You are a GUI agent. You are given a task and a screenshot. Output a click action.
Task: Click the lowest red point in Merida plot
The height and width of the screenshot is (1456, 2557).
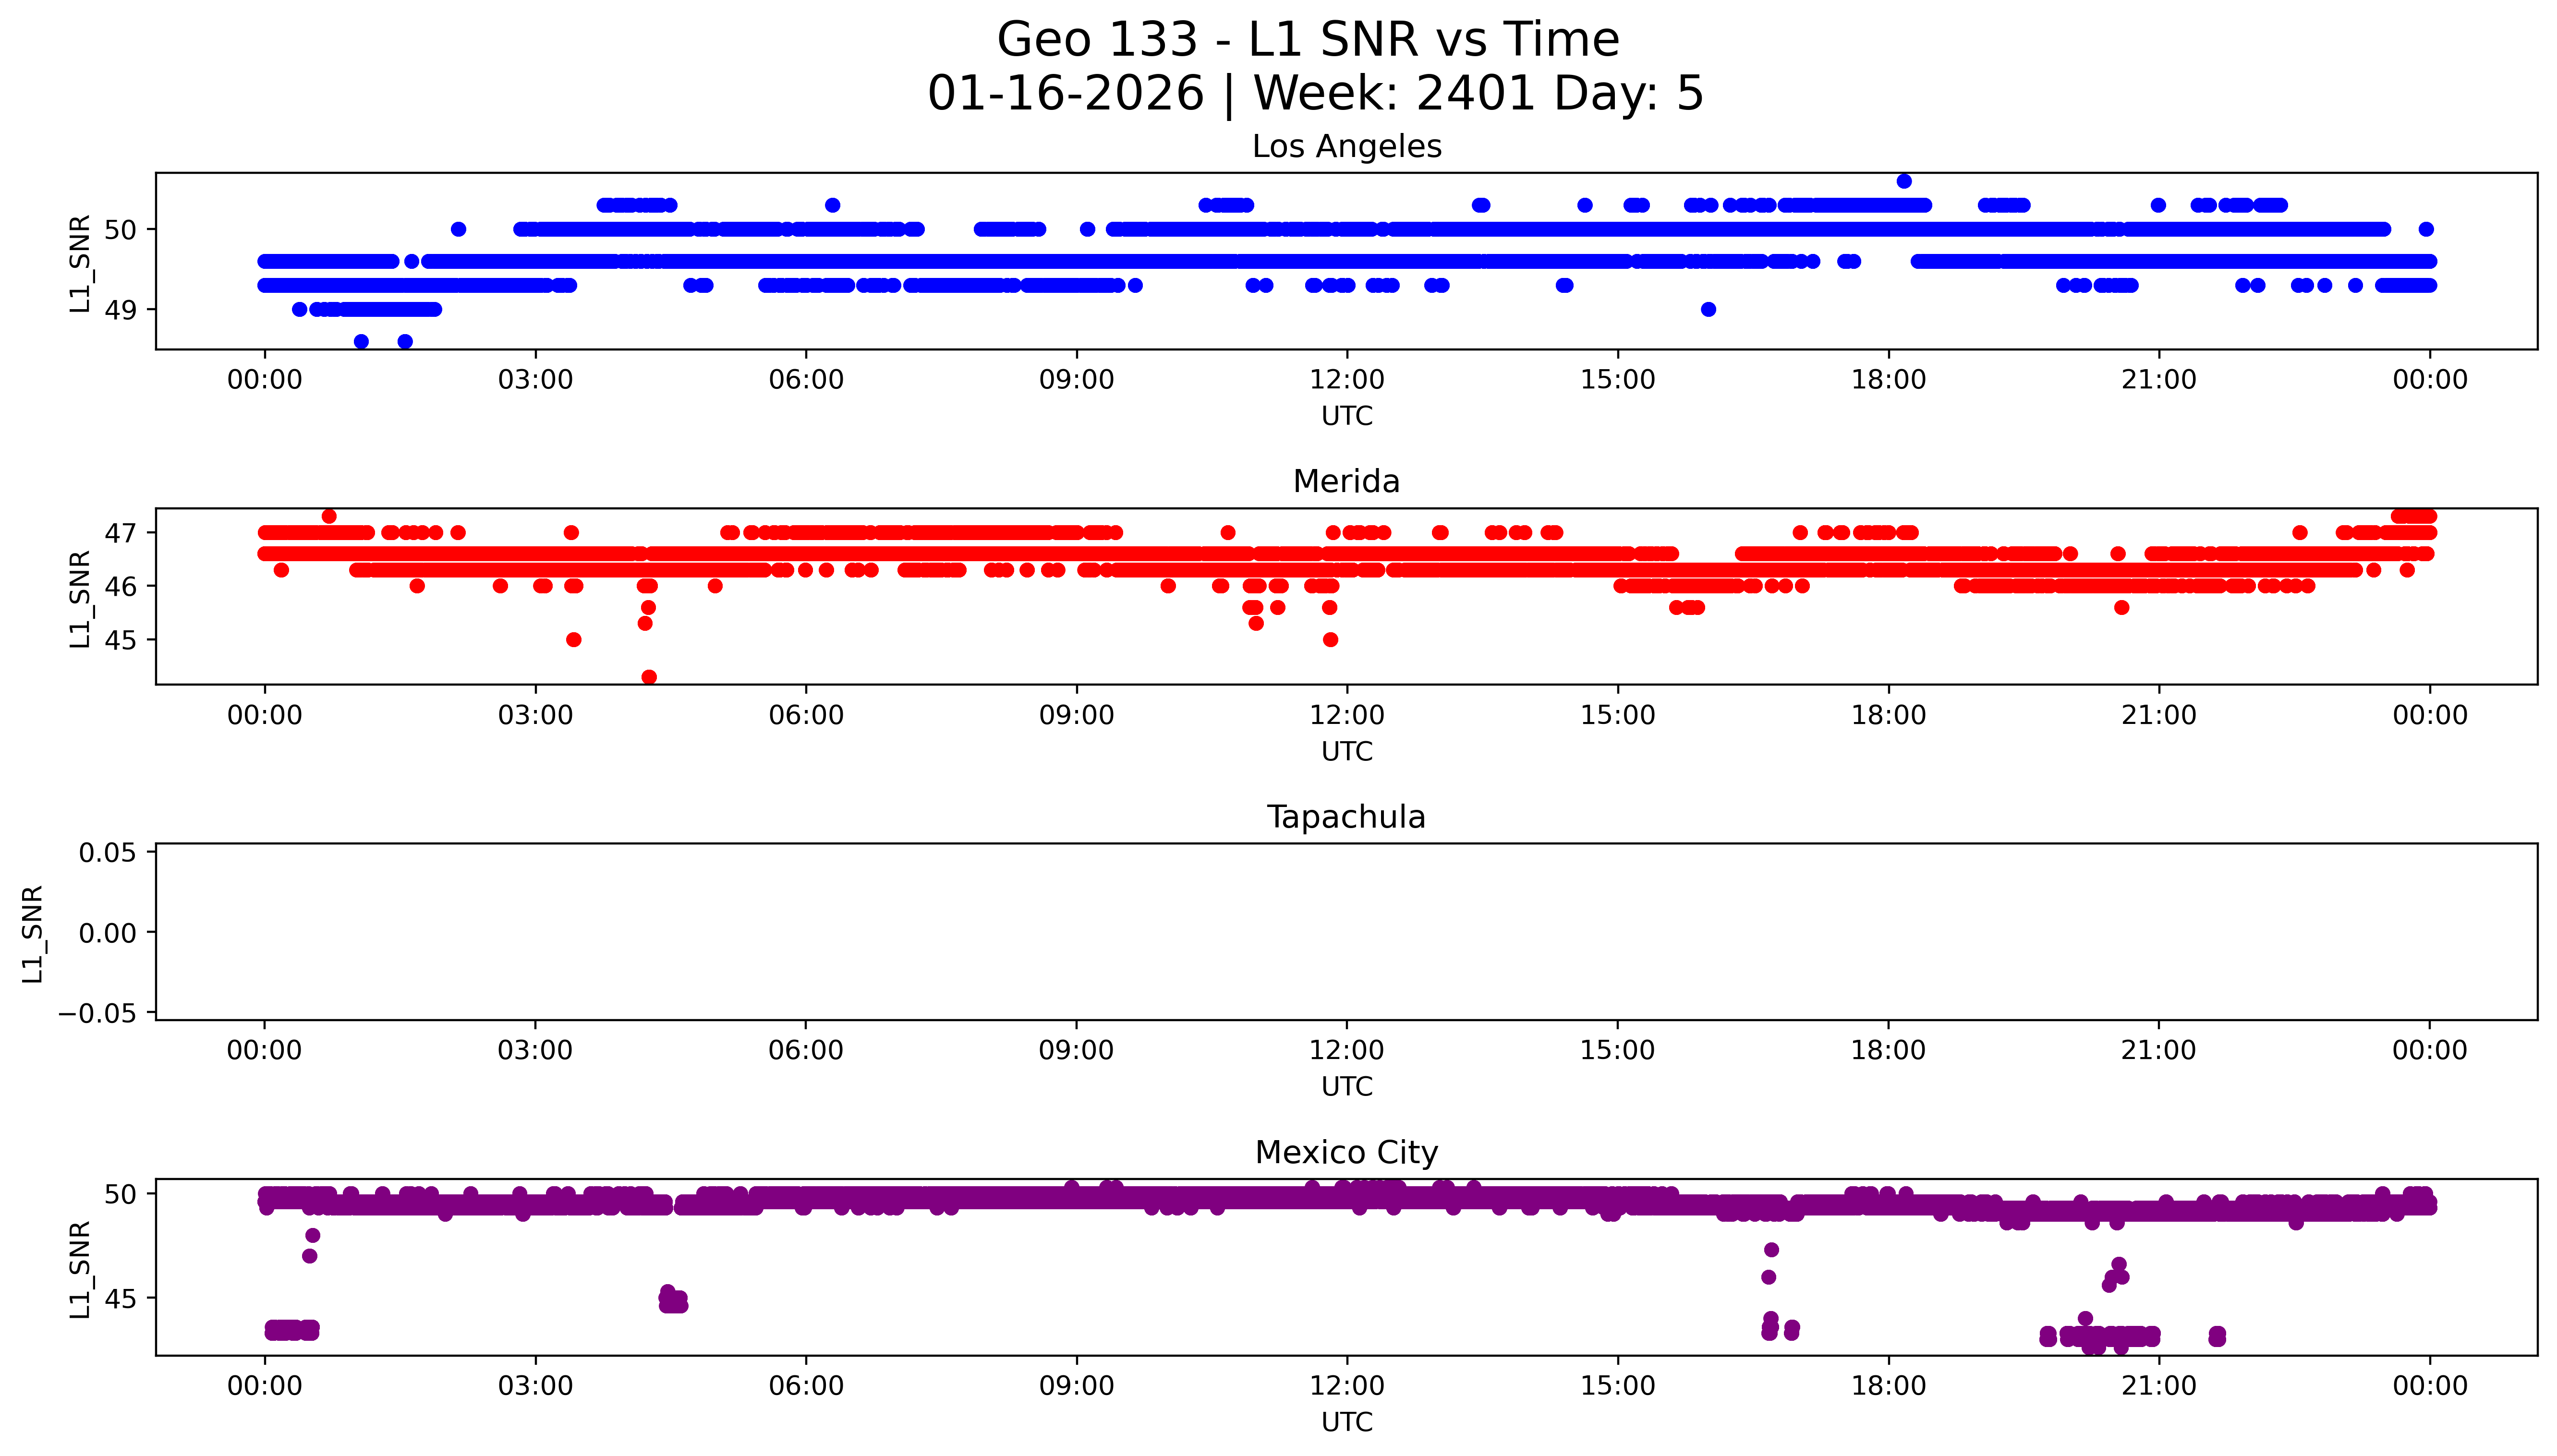pos(649,677)
